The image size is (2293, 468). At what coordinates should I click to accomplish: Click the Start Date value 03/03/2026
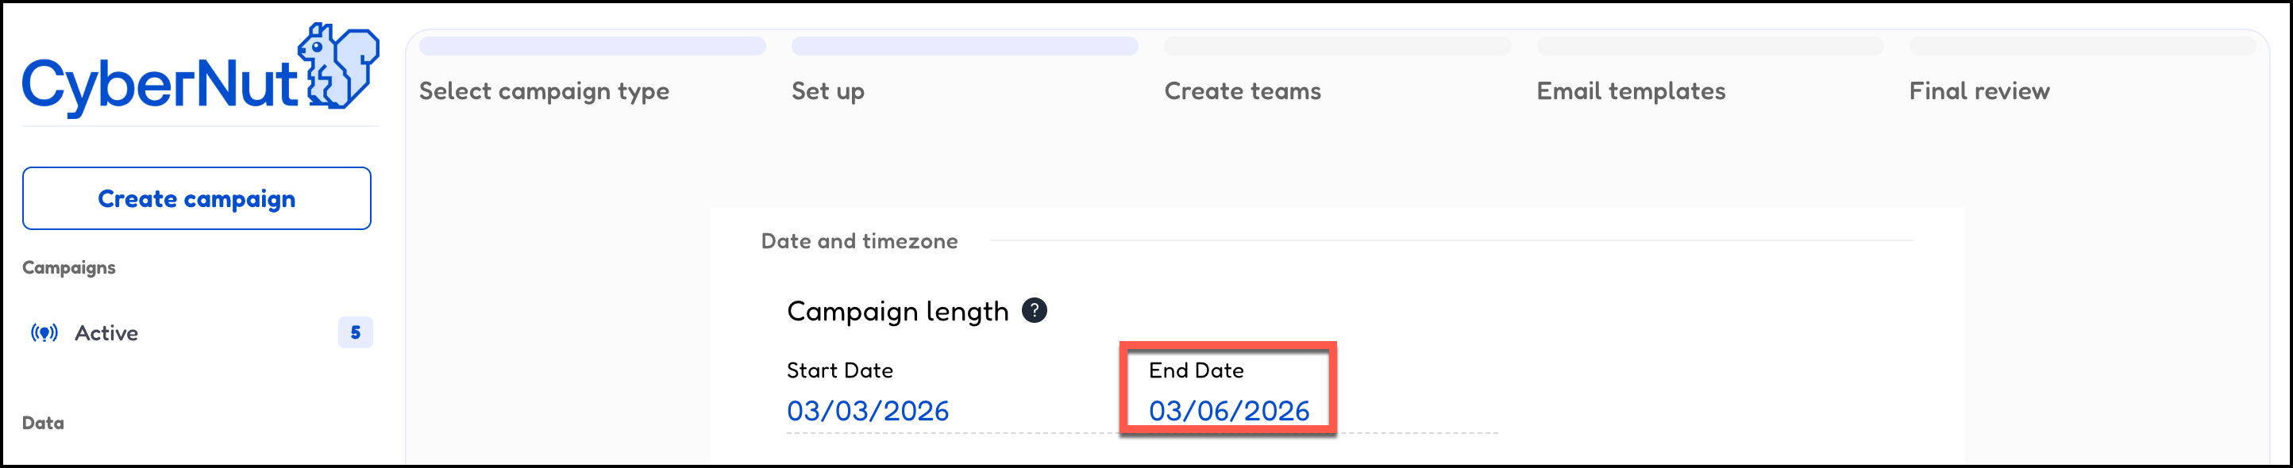867,411
